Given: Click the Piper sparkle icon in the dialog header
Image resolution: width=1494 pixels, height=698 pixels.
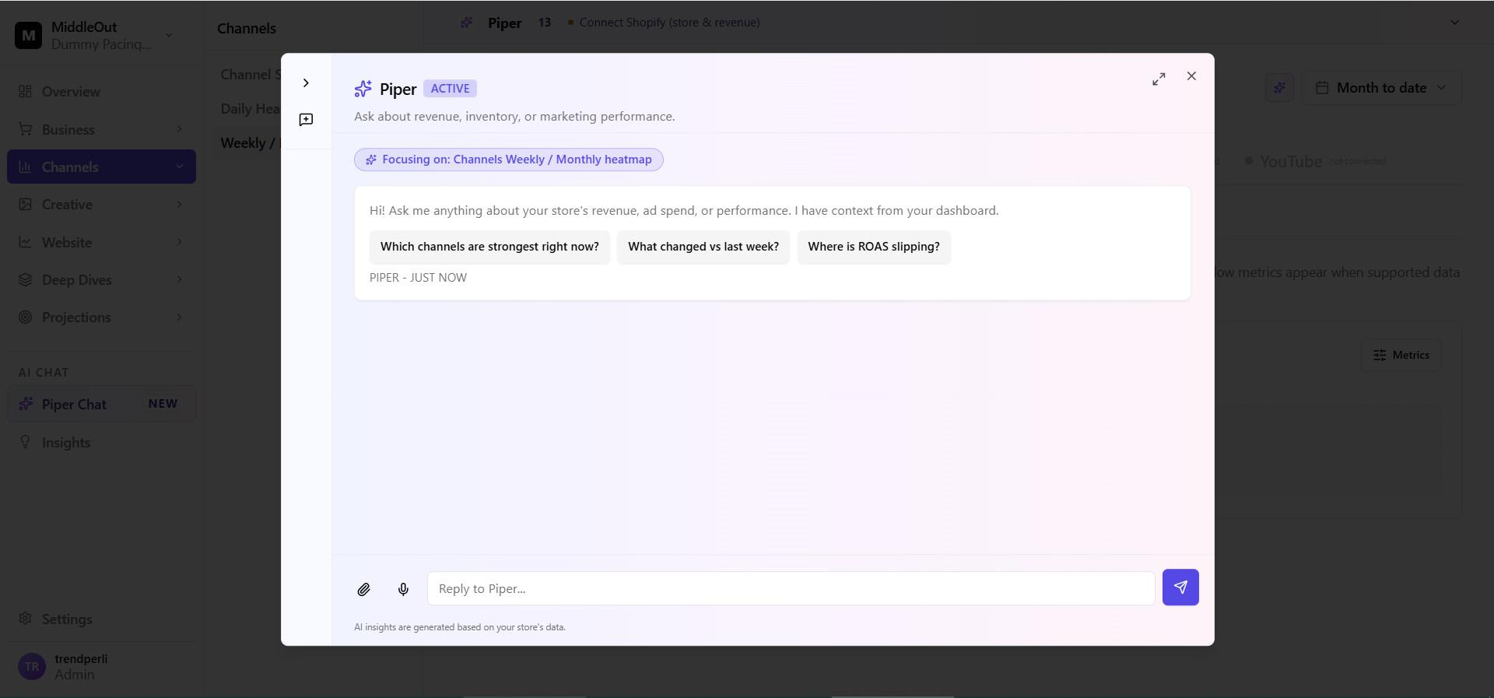Looking at the screenshot, I should [363, 89].
